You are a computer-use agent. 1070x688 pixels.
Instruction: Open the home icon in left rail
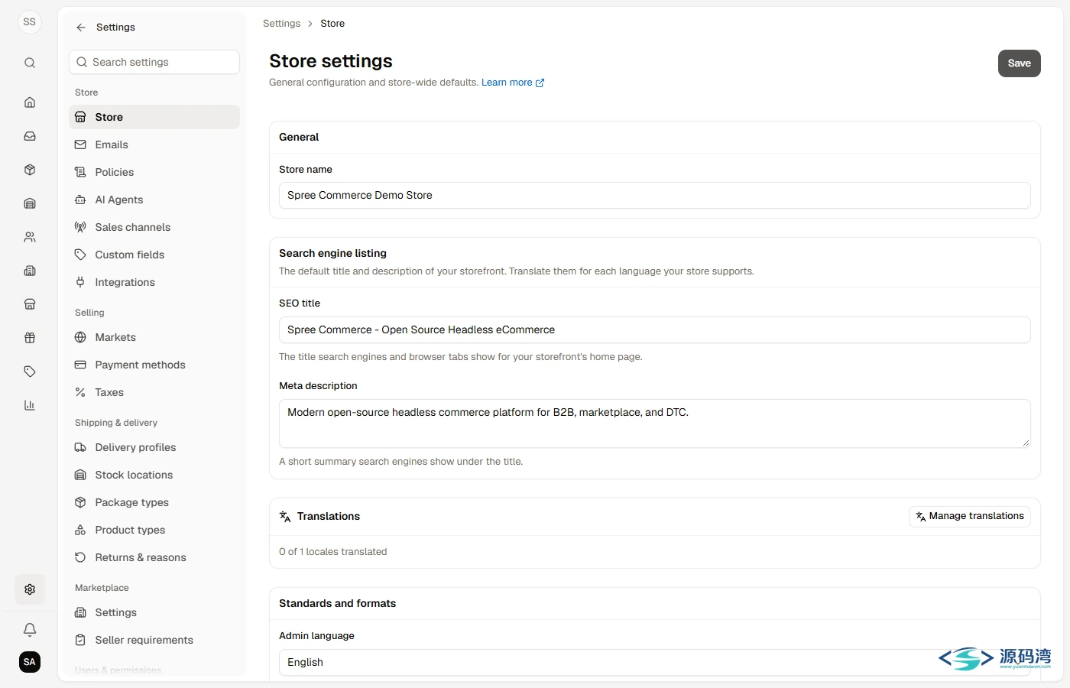(x=30, y=102)
